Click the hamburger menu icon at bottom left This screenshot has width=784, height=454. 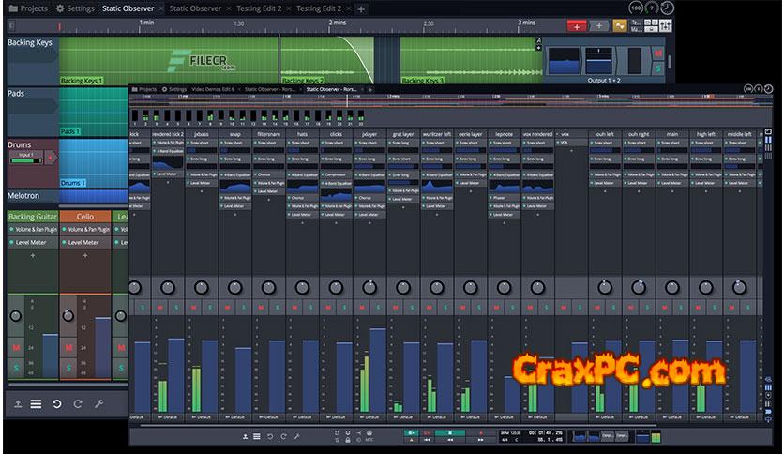click(36, 404)
